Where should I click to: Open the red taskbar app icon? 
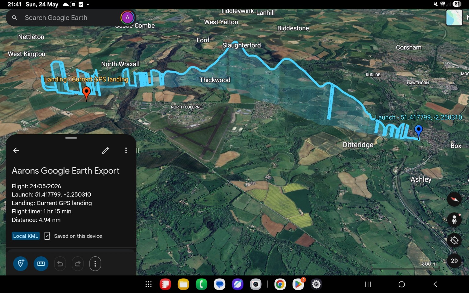pos(165,284)
